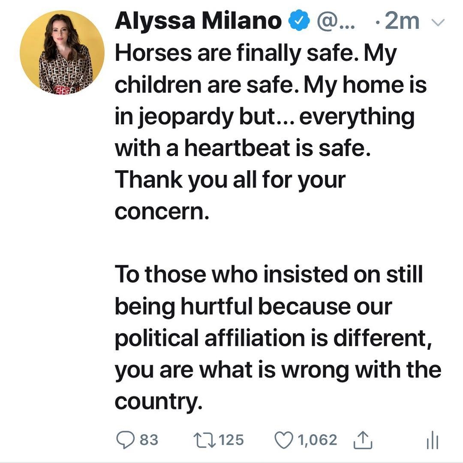
Task: Open the Alyssa Milano display name
Action: pyautogui.click(x=198, y=21)
